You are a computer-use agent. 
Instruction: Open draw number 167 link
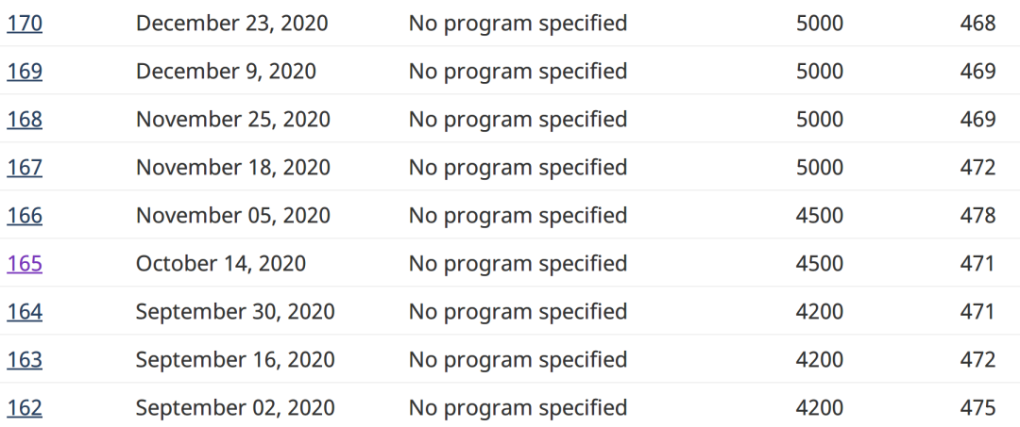coord(25,168)
